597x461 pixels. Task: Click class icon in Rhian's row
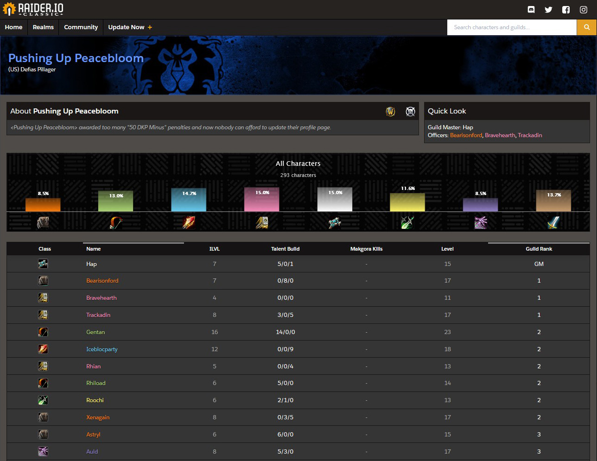click(x=43, y=366)
